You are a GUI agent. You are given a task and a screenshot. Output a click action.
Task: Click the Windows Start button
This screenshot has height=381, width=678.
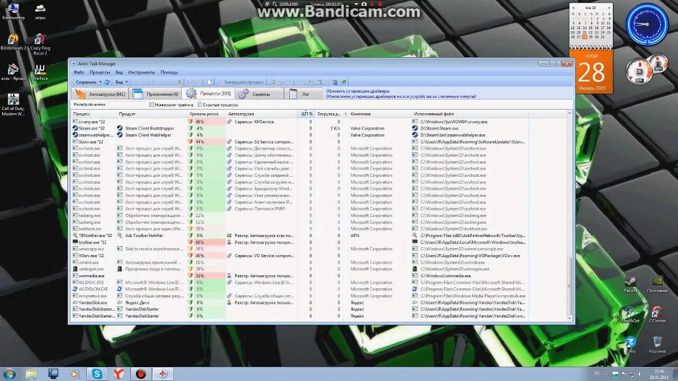(9, 374)
